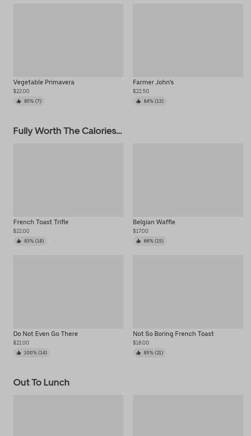Click the Do Not Even Go There photo
Screen dimensions: 251x436
pos(68,292)
